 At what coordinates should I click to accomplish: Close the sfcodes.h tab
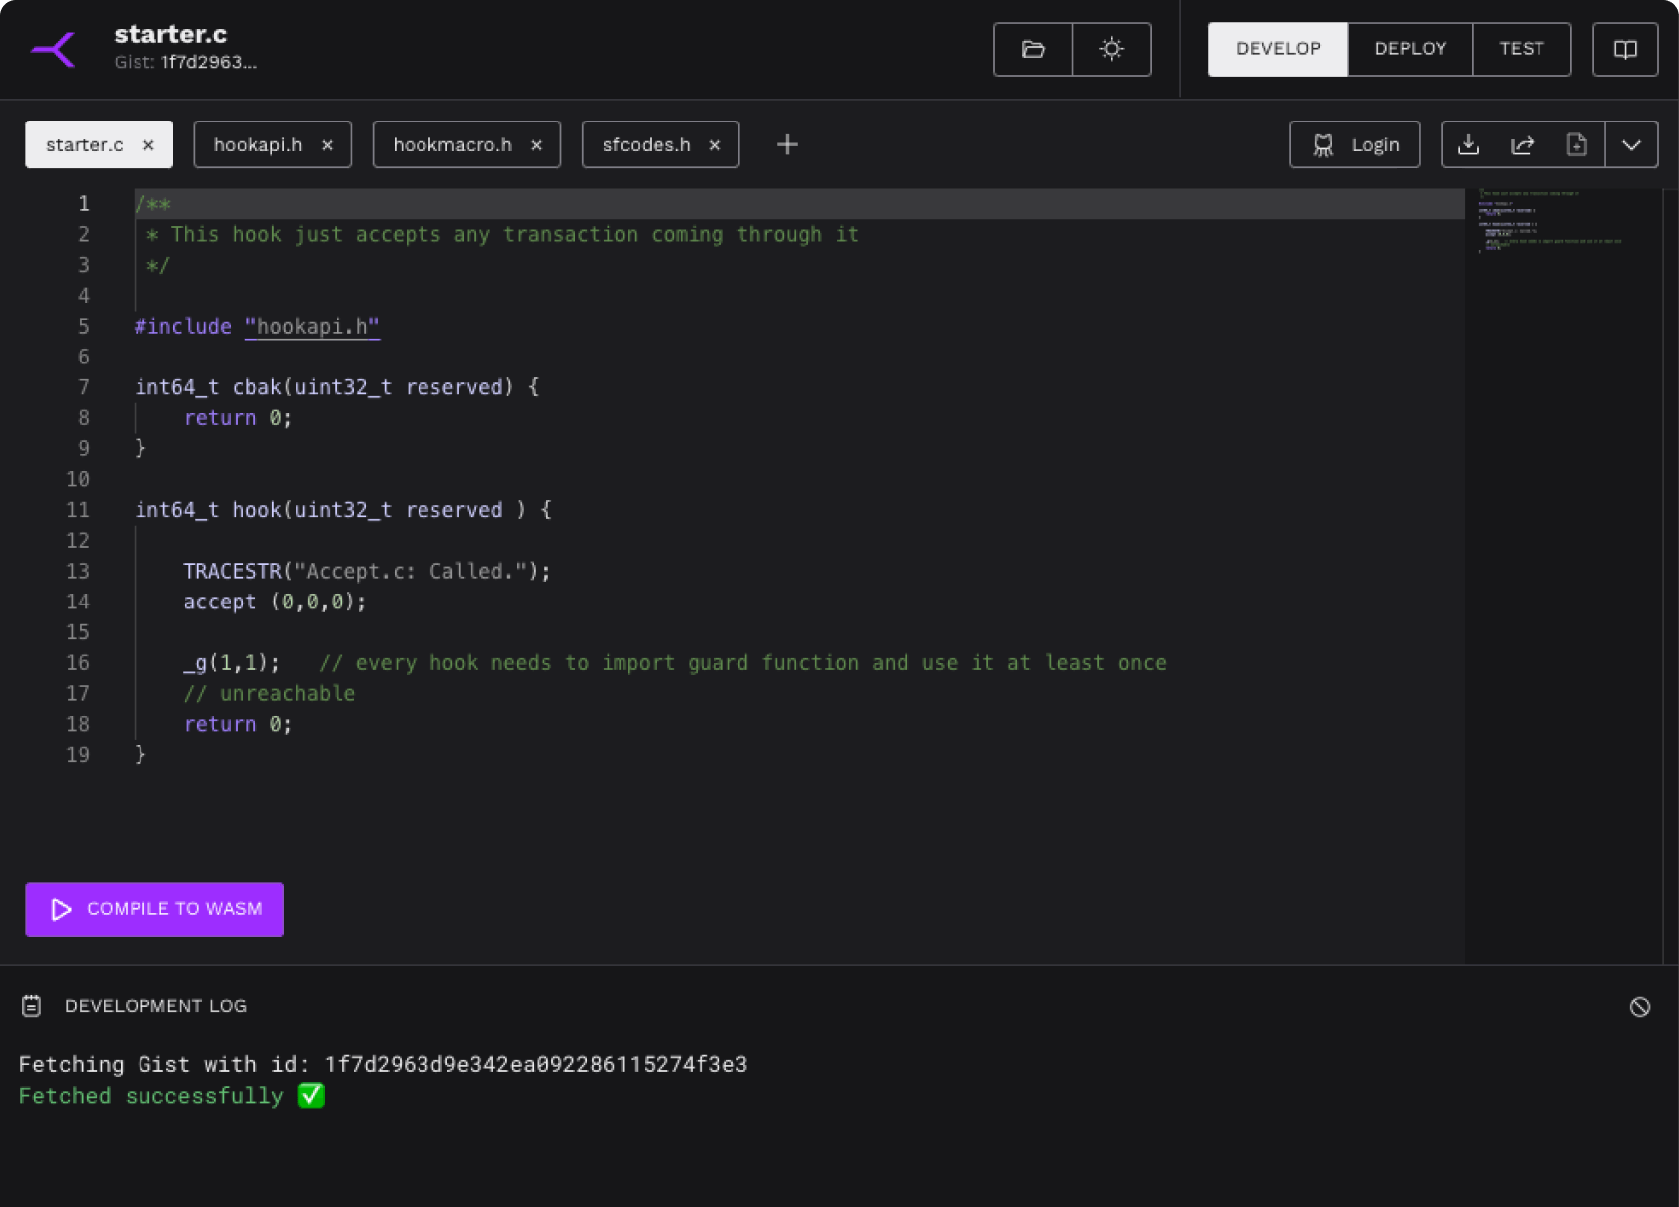tap(714, 144)
